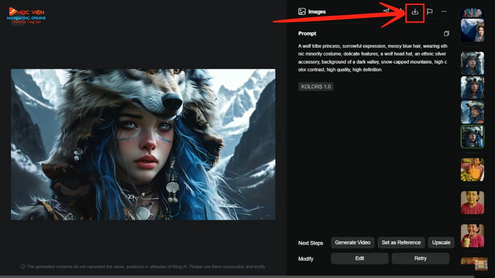The image size is (495, 278).
Task: Open the three-dots more options menu
Action: click(444, 12)
